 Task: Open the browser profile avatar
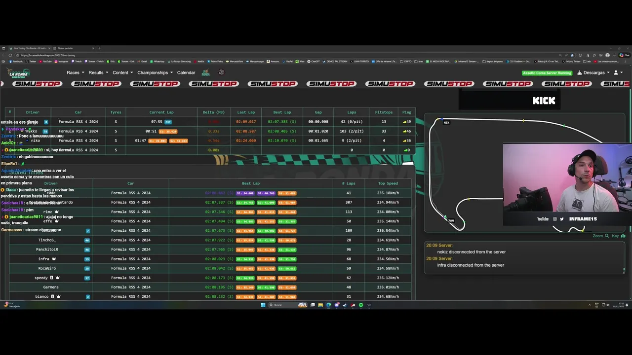(607, 55)
